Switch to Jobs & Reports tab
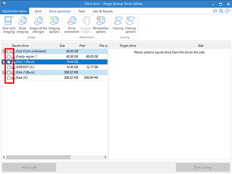232x174 pixels. pyautogui.click(x=103, y=11)
